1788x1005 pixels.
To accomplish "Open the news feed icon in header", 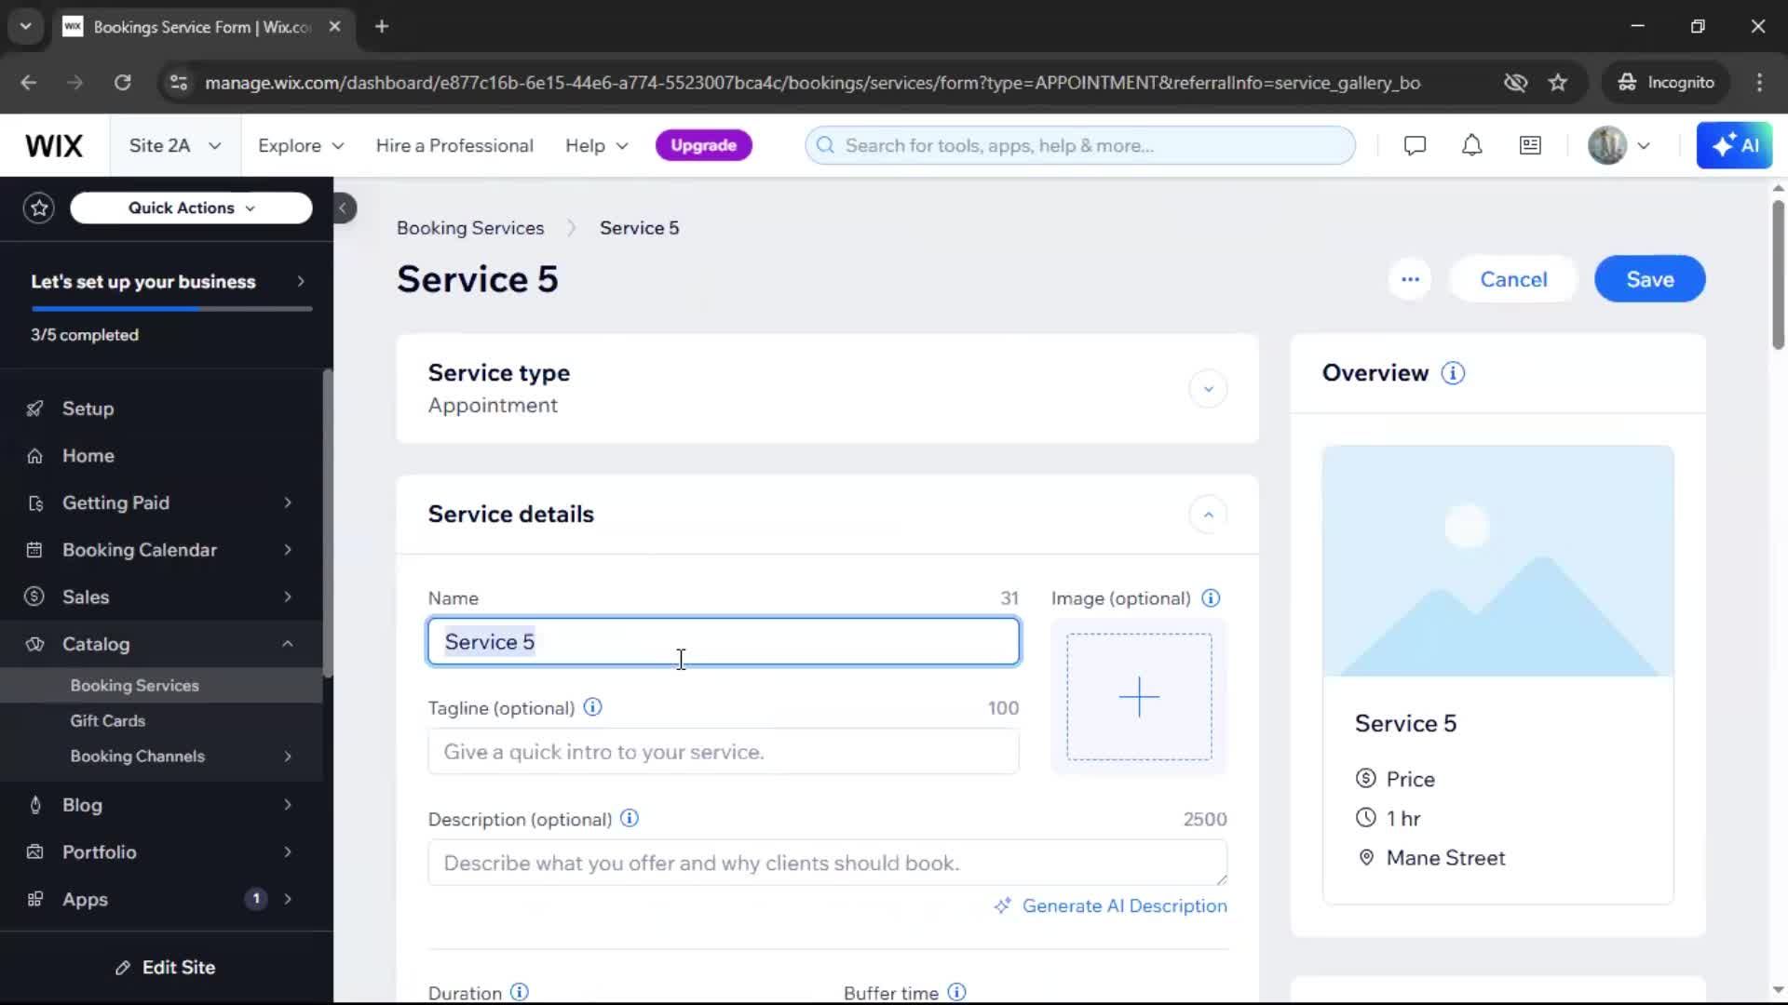I will [1530, 146].
